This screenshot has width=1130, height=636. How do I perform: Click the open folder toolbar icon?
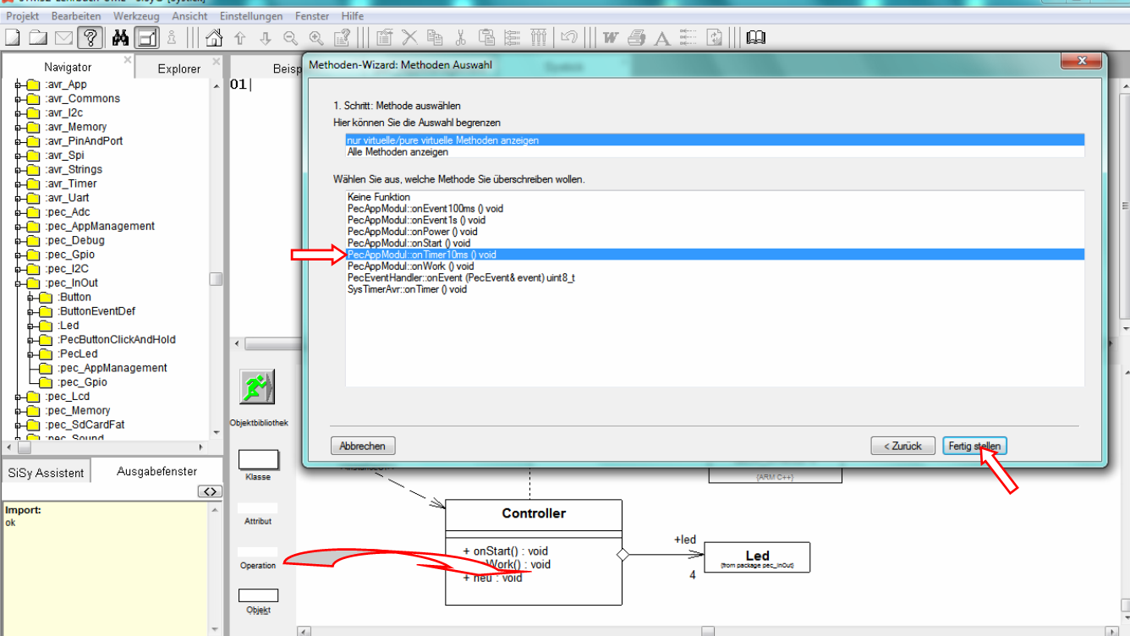(38, 37)
